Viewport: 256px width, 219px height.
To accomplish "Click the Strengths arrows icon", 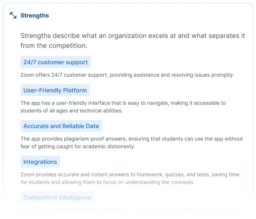I will pyautogui.click(x=13, y=15).
